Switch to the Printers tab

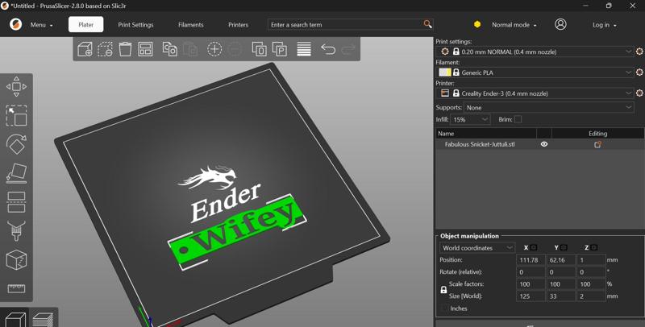[x=238, y=25]
